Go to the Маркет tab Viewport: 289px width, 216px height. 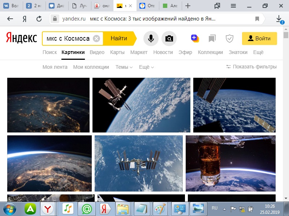[139, 52]
